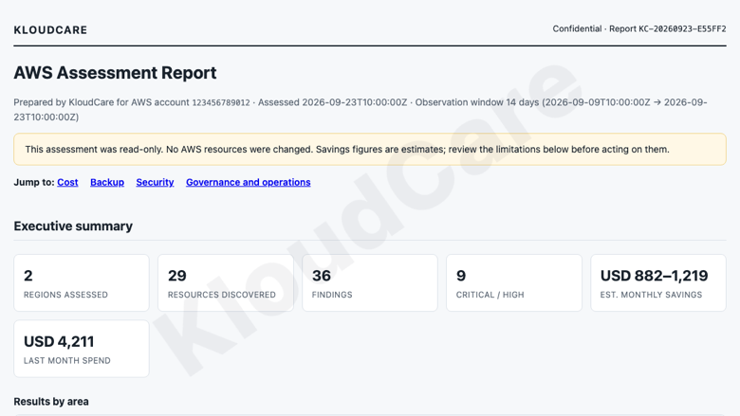Viewport: 740px width, 416px height.
Task: Click the Est. Monthly Savings card
Action: [658, 282]
